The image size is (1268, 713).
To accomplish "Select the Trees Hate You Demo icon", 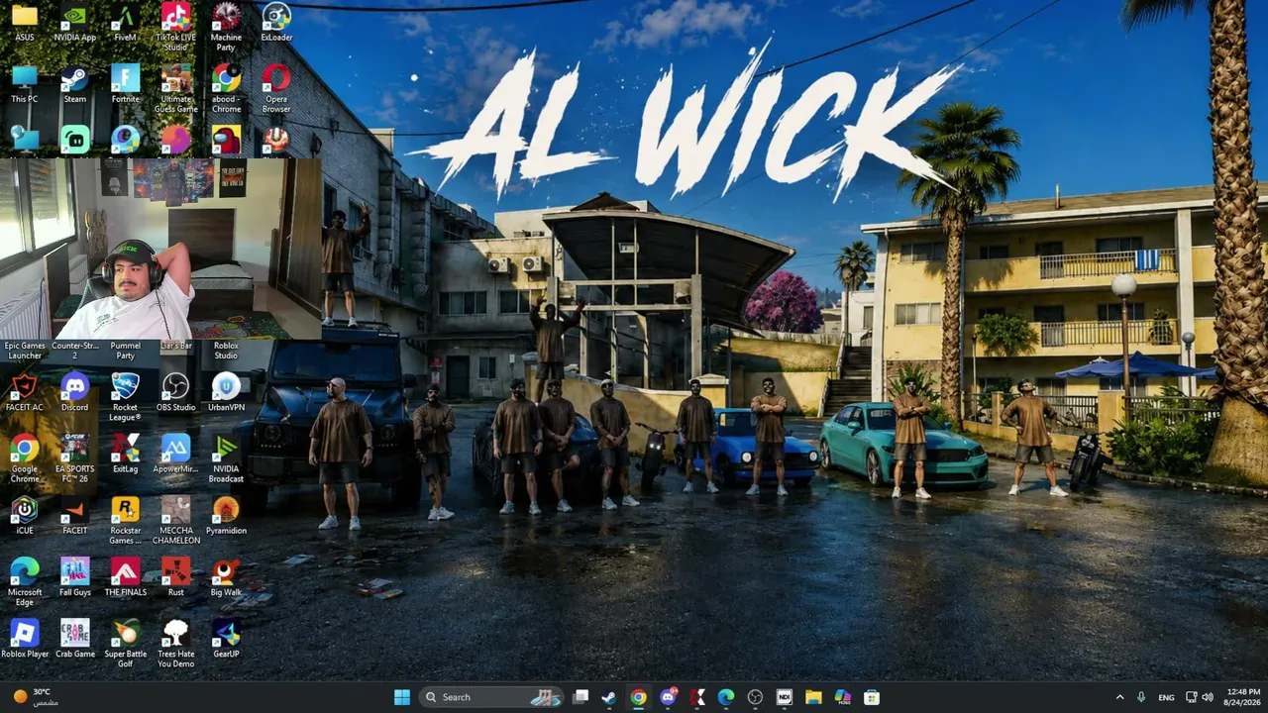I will tap(175, 643).
